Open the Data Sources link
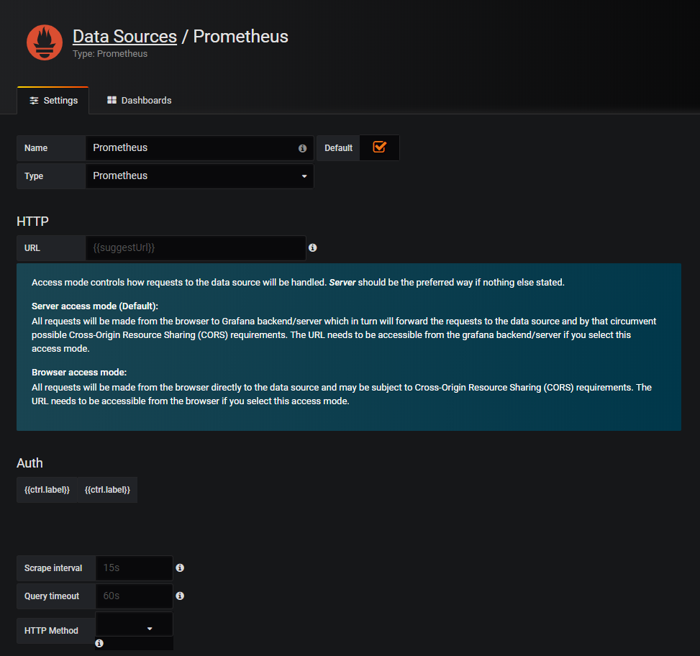Image resolution: width=700 pixels, height=656 pixels. (x=124, y=36)
